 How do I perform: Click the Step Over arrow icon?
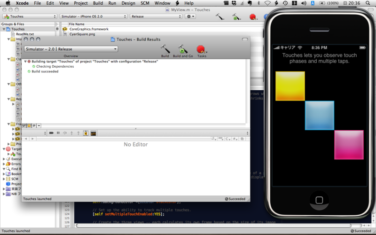coord(65,133)
